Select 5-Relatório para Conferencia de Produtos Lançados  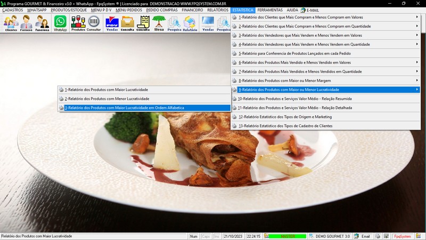tap(325, 53)
